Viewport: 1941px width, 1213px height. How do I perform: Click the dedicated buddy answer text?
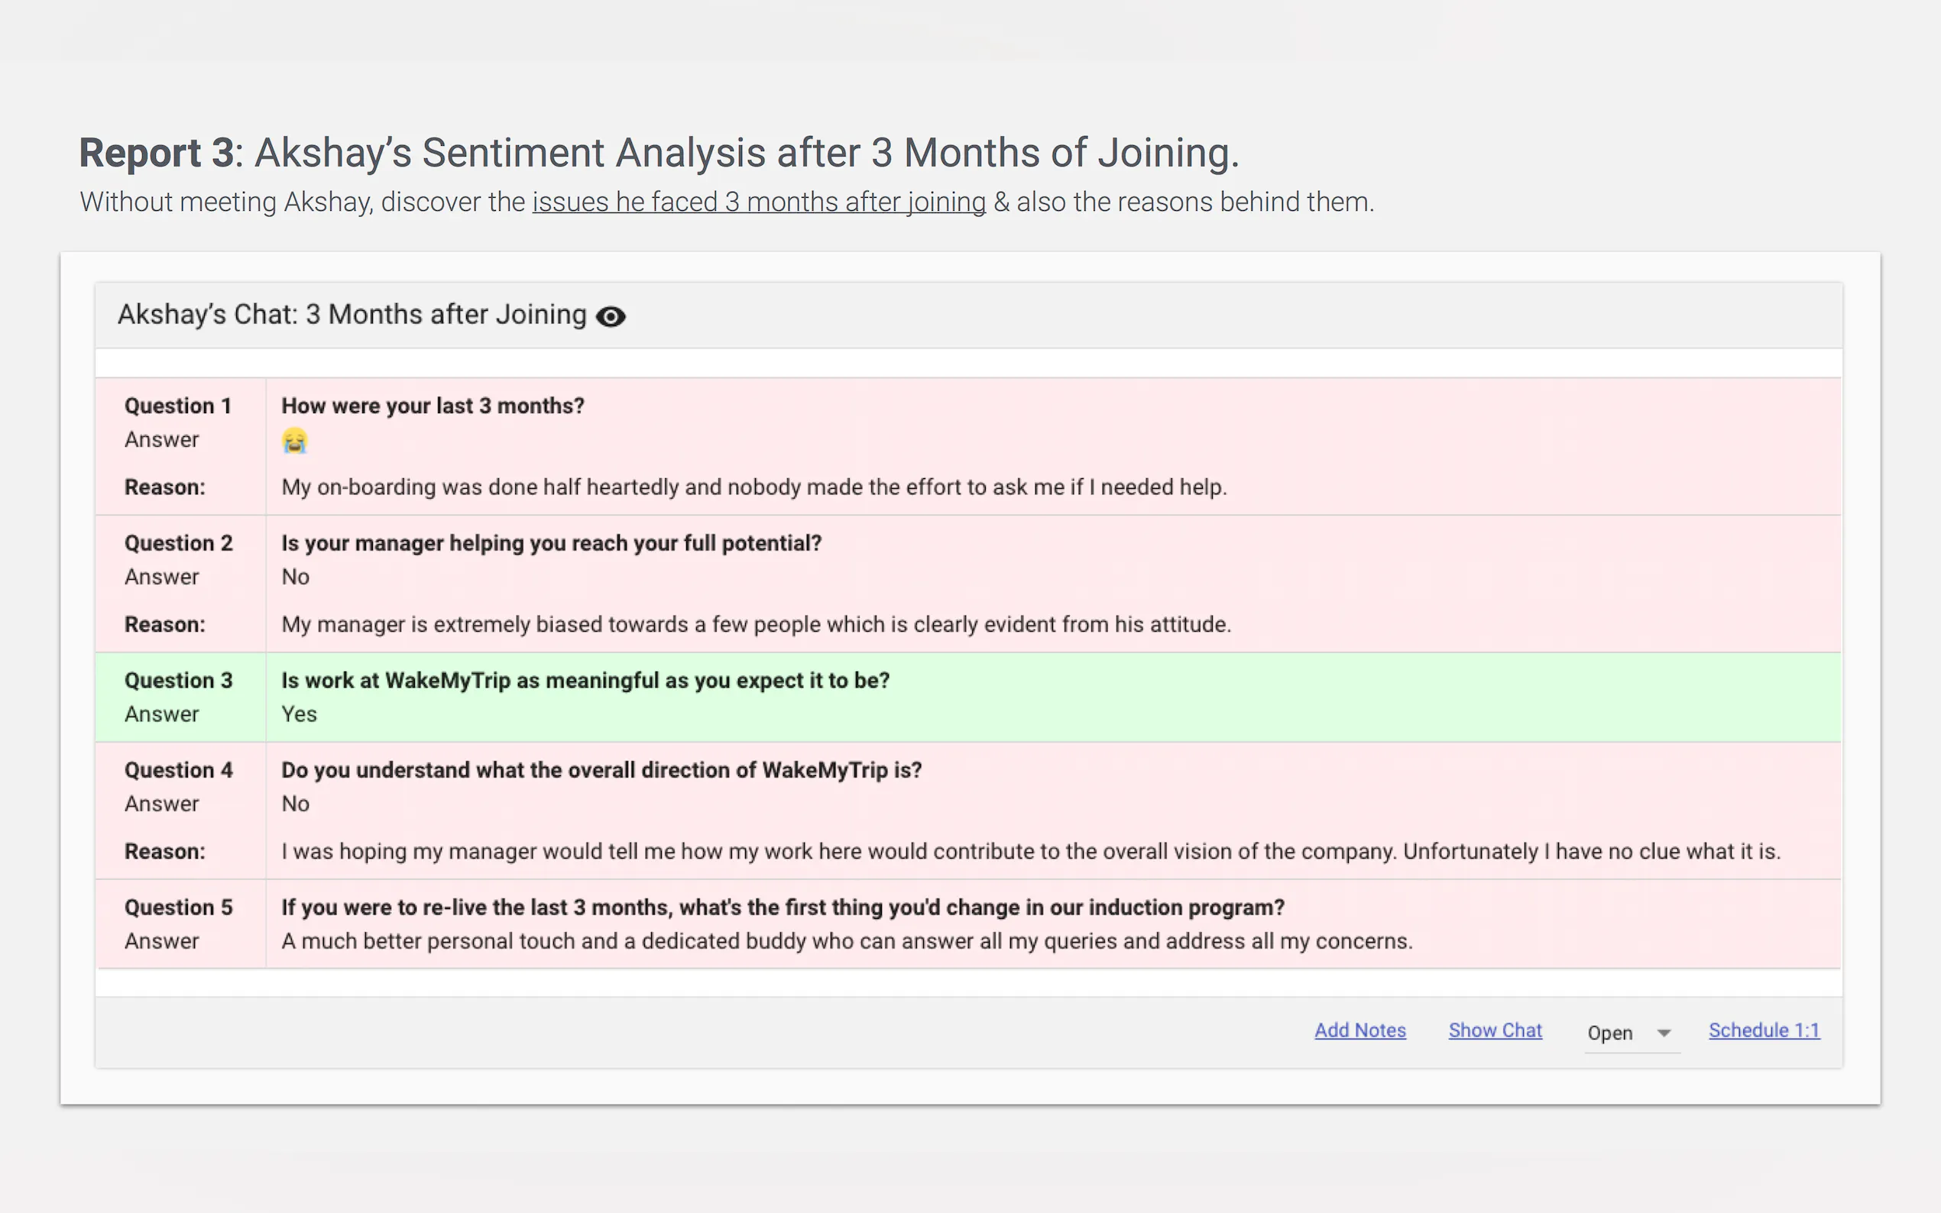pyautogui.click(x=847, y=941)
